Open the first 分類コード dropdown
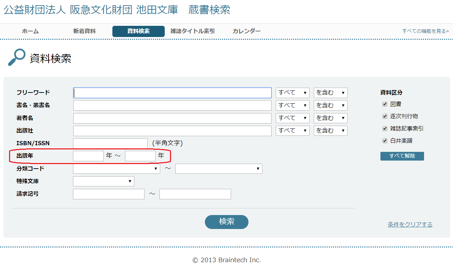Viewport: 453px width, 266px height. tap(117, 169)
